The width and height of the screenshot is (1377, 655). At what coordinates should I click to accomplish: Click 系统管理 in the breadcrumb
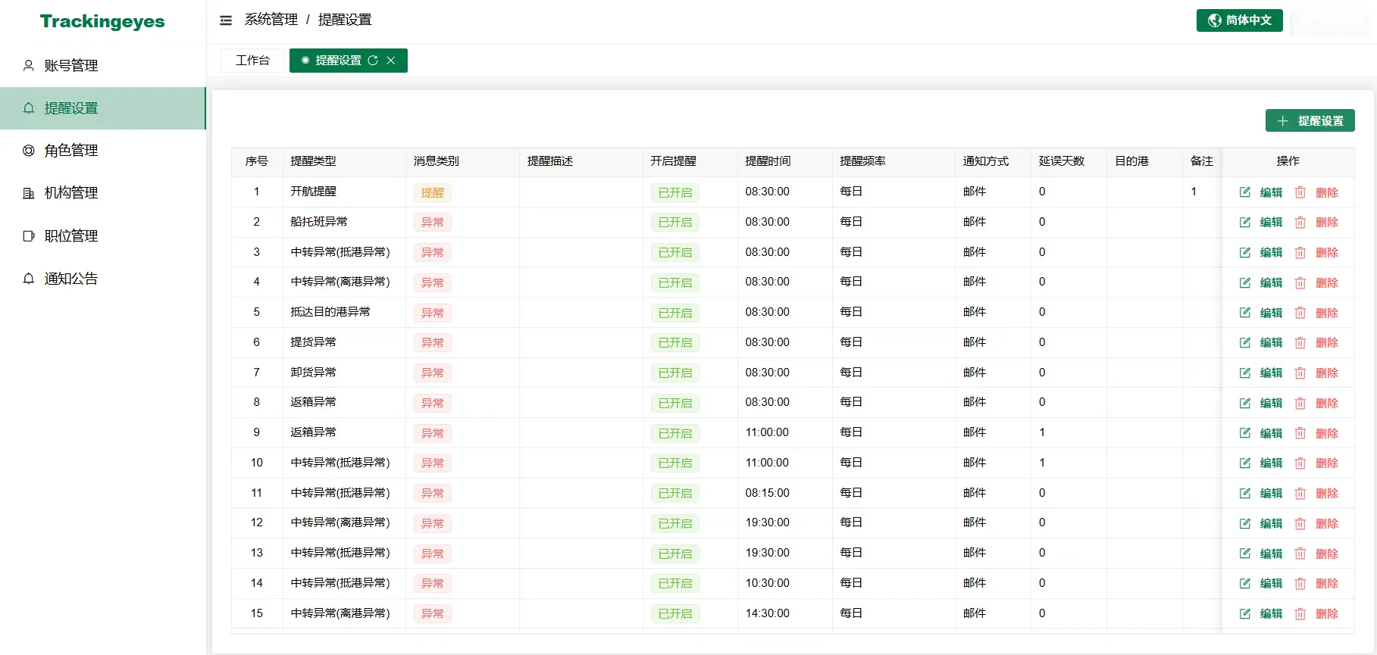click(x=271, y=20)
